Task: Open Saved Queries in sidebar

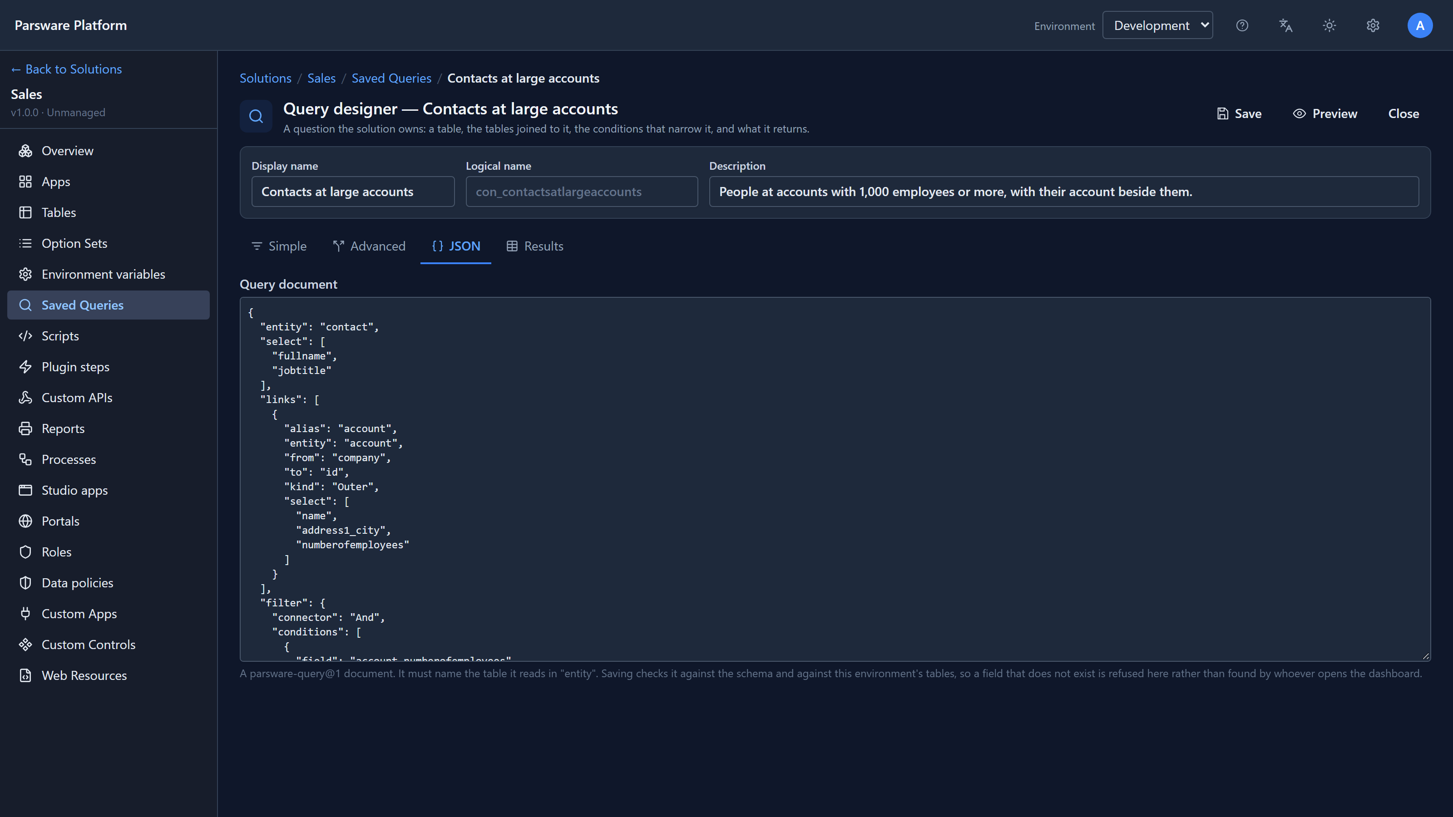Action: pos(109,305)
